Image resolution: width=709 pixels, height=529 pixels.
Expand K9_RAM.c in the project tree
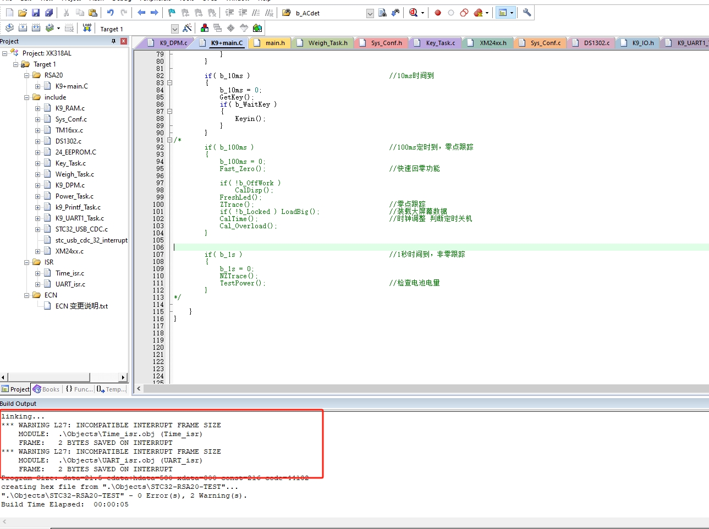(x=37, y=108)
